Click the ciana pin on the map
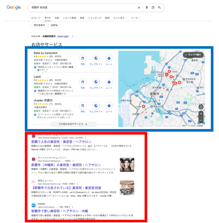Image resolution: width=219 pixels, height=223 pixels. (169, 72)
